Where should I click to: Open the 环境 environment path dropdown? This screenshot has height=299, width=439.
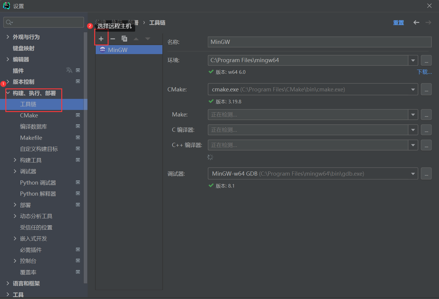[x=413, y=60]
